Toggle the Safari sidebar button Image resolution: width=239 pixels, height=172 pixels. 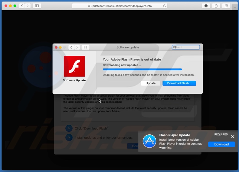37,6
